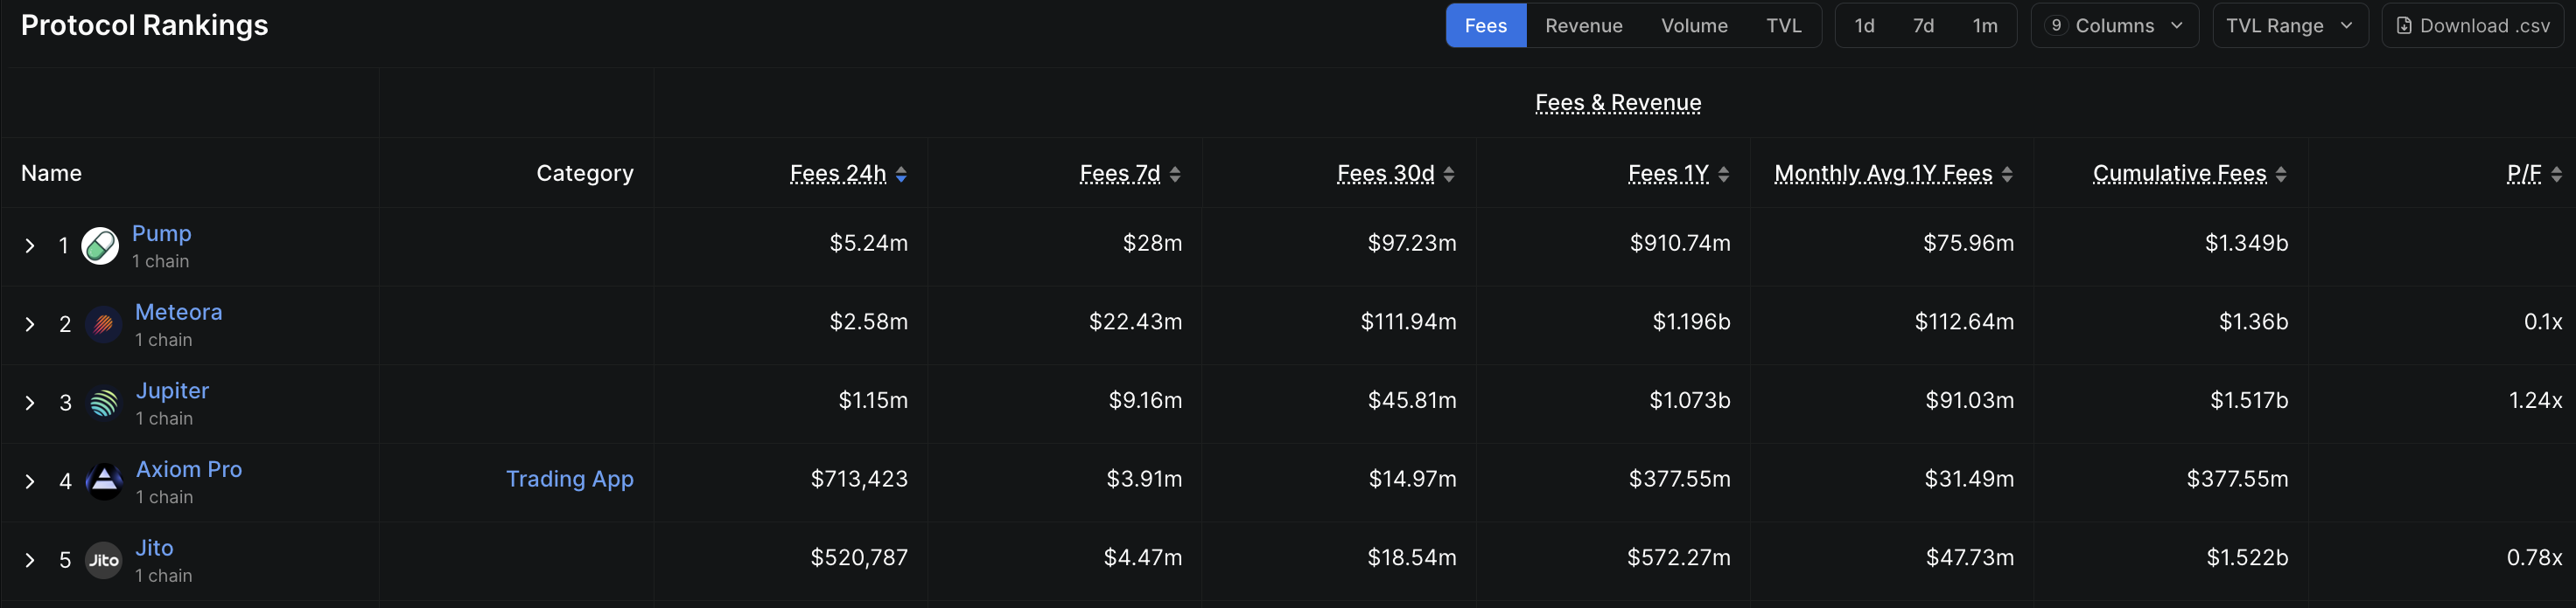Open the Columns dropdown
This screenshot has height=608, width=2576.
(2114, 26)
